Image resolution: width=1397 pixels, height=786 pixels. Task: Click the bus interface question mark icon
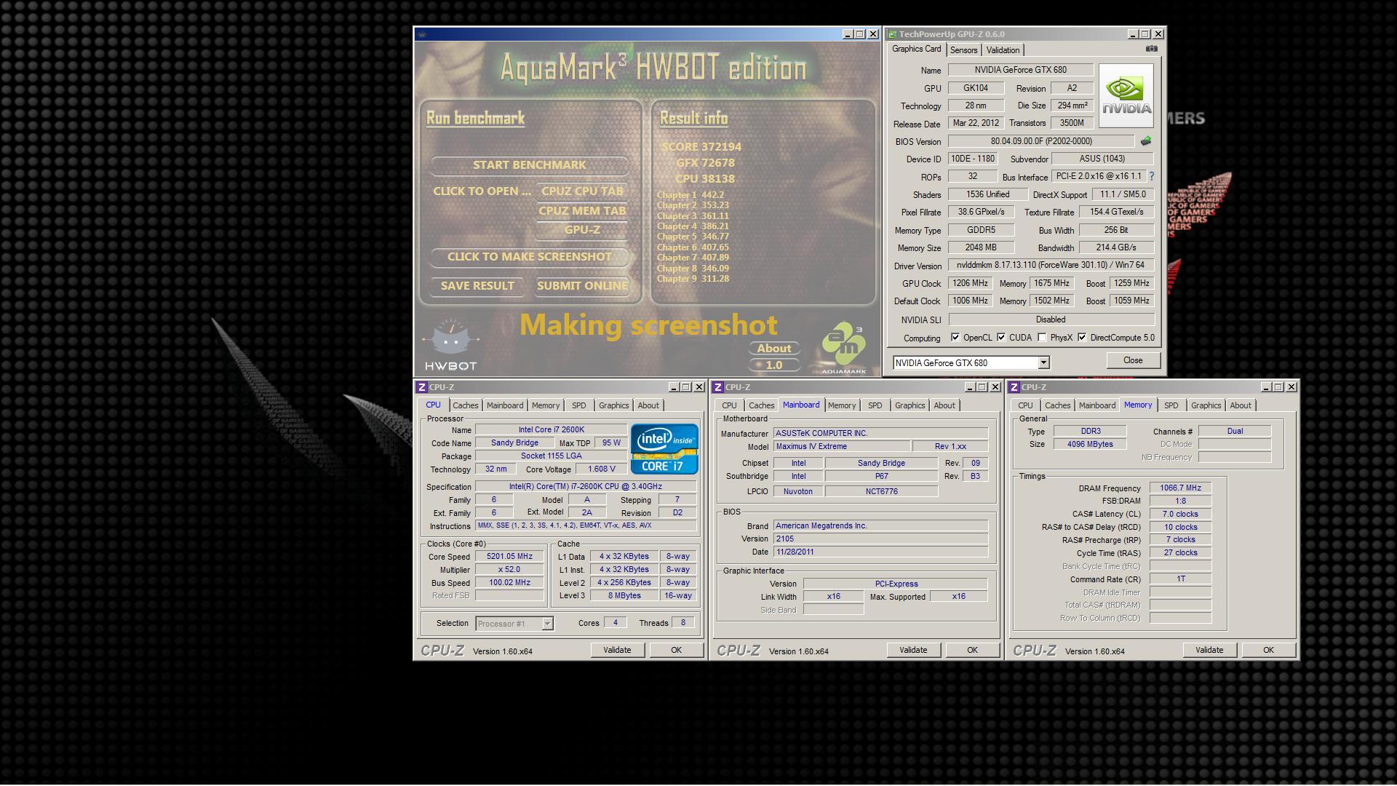tap(1151, 177)
